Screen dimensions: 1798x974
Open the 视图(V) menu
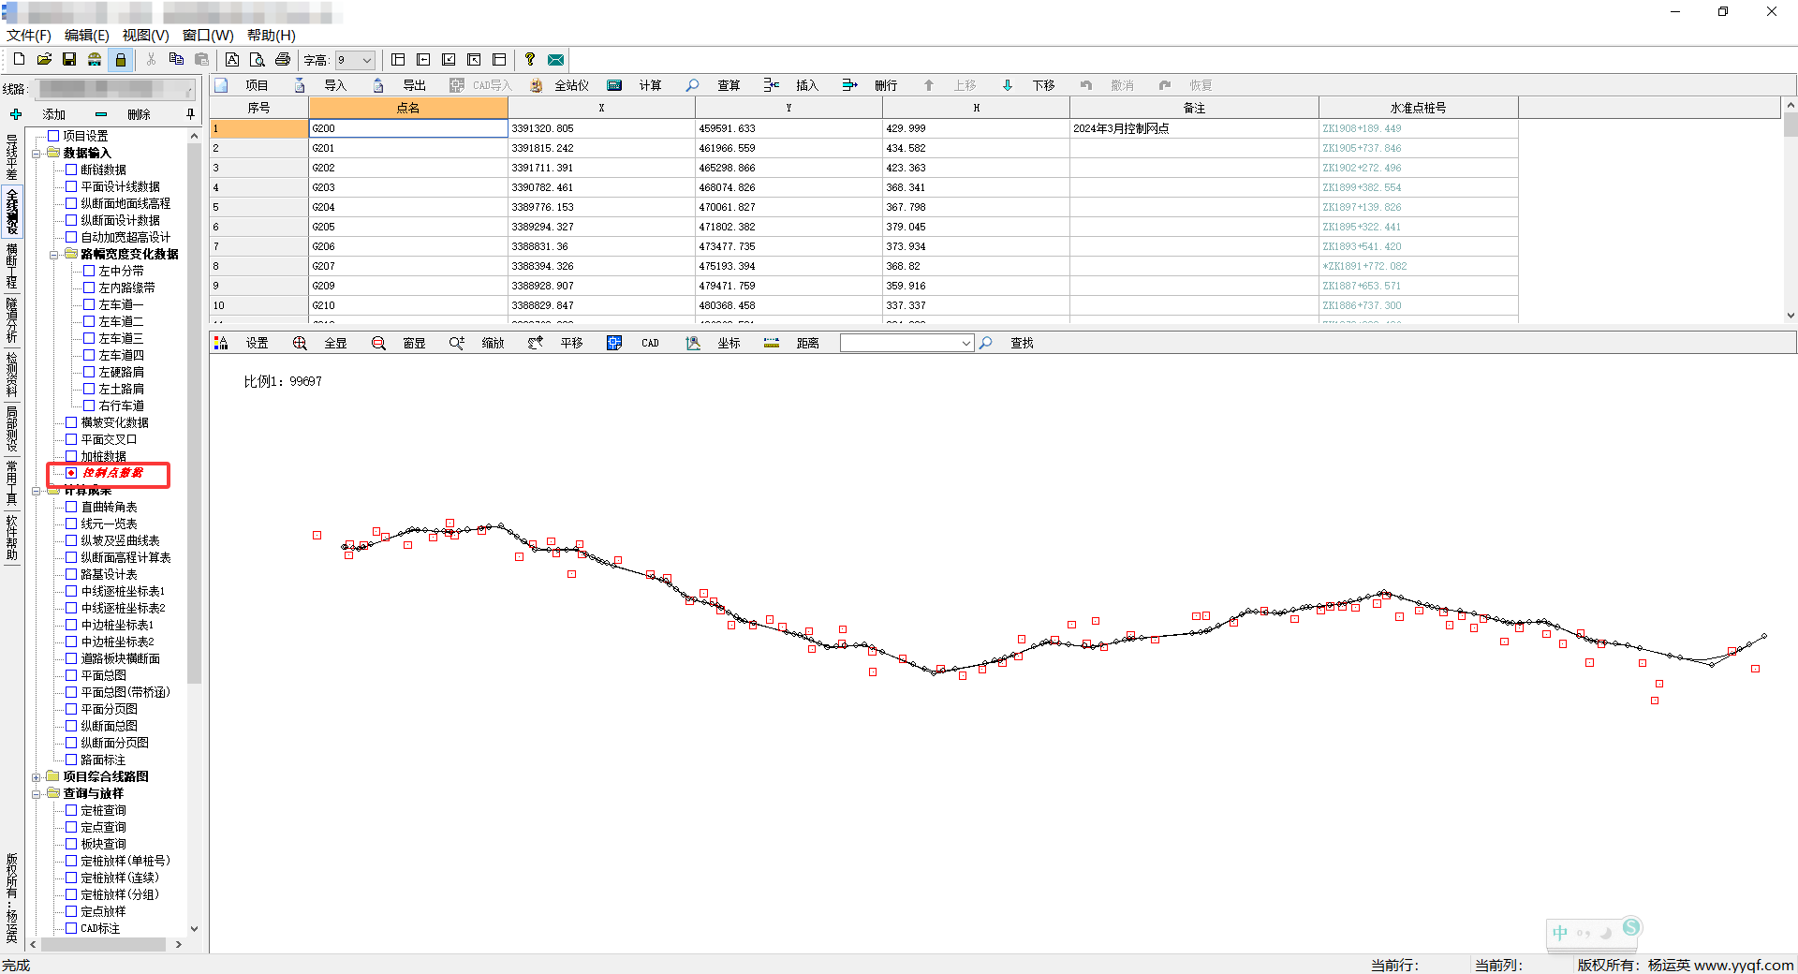(146, 35)
